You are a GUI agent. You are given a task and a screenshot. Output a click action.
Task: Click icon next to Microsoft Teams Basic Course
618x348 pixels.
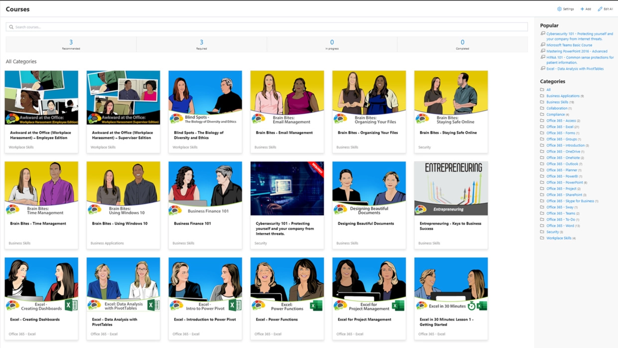(x=543, y=45)
